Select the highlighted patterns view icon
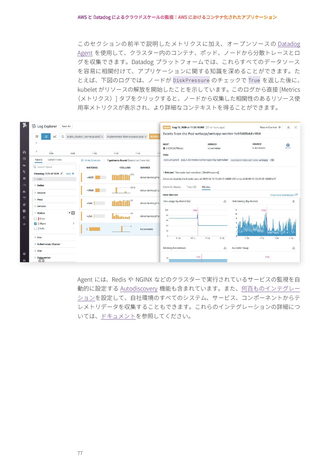 coord(46,137)
